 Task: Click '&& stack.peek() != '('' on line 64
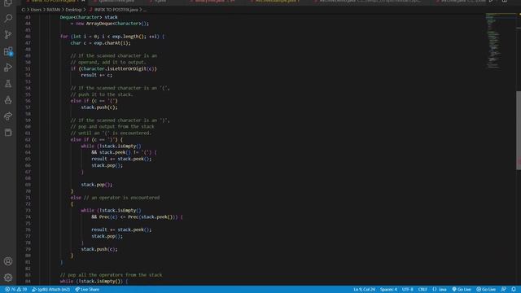tap(121, 152)
